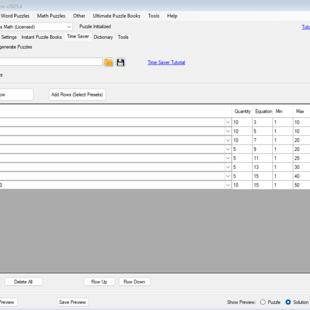Select the Solution preview radio button

tap(288, 302)
